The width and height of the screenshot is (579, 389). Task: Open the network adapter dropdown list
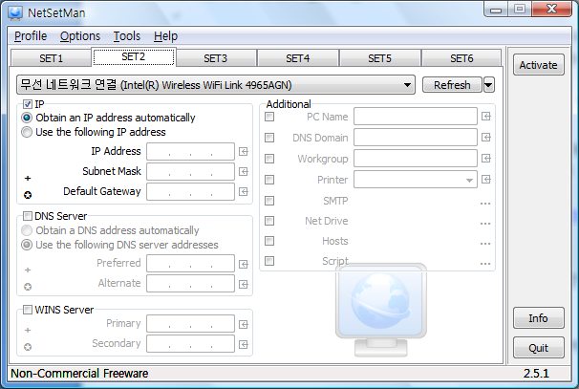pyautogui.click(x=216, y=85)
